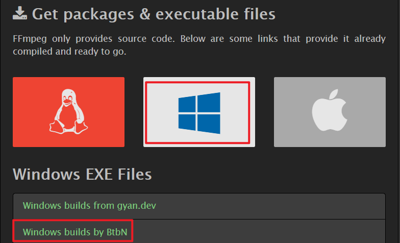400x243 pixels.
Task: Click the blue four-pane Windows logo
Action: [199, 113]
